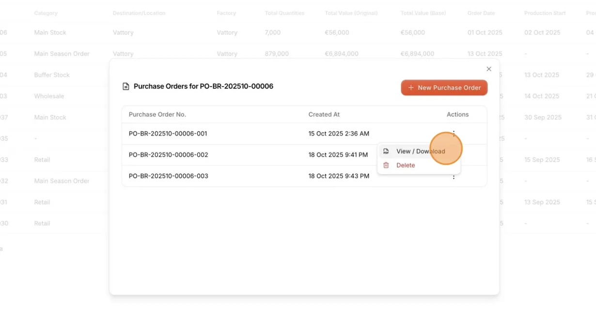Click the €6,894,000 original value cell

342,54
